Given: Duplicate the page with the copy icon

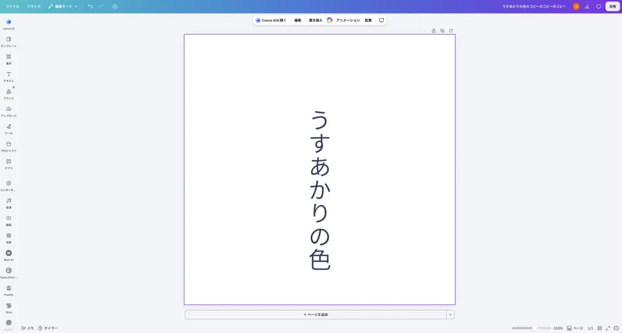Looking at the screenshot, I should click(442, 30).
